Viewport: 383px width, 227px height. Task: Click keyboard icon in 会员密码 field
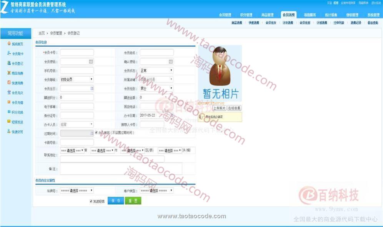[x=91, y=61]
